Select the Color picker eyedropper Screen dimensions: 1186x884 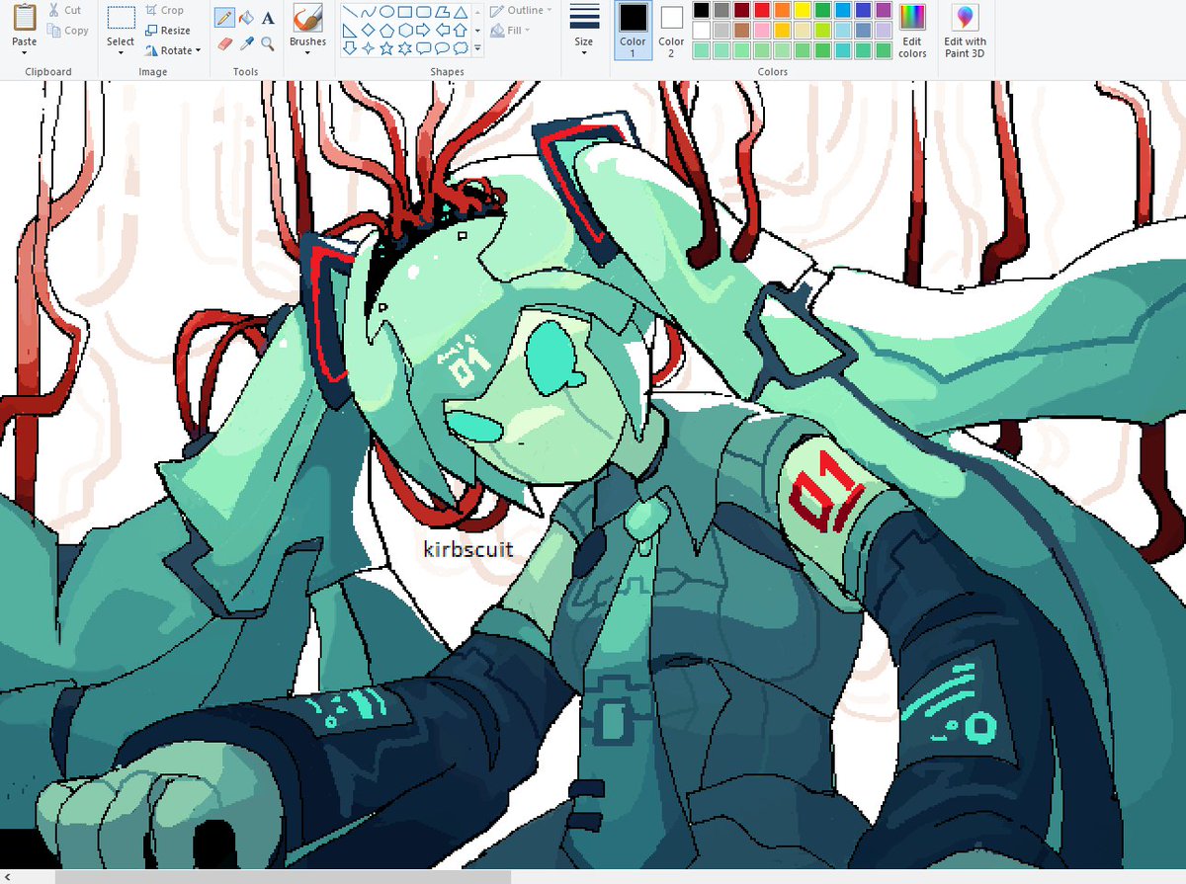coord(246,43)
